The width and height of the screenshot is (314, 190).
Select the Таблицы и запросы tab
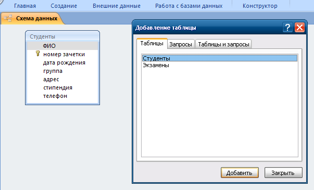pyautogui.click(x=223, y=44)
